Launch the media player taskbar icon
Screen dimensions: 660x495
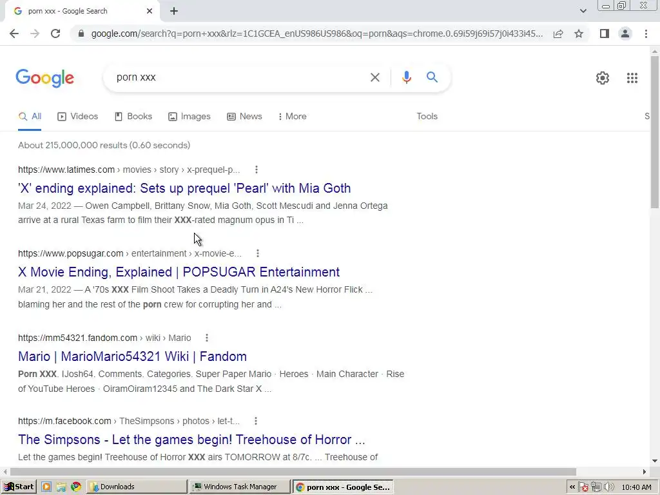46,487
